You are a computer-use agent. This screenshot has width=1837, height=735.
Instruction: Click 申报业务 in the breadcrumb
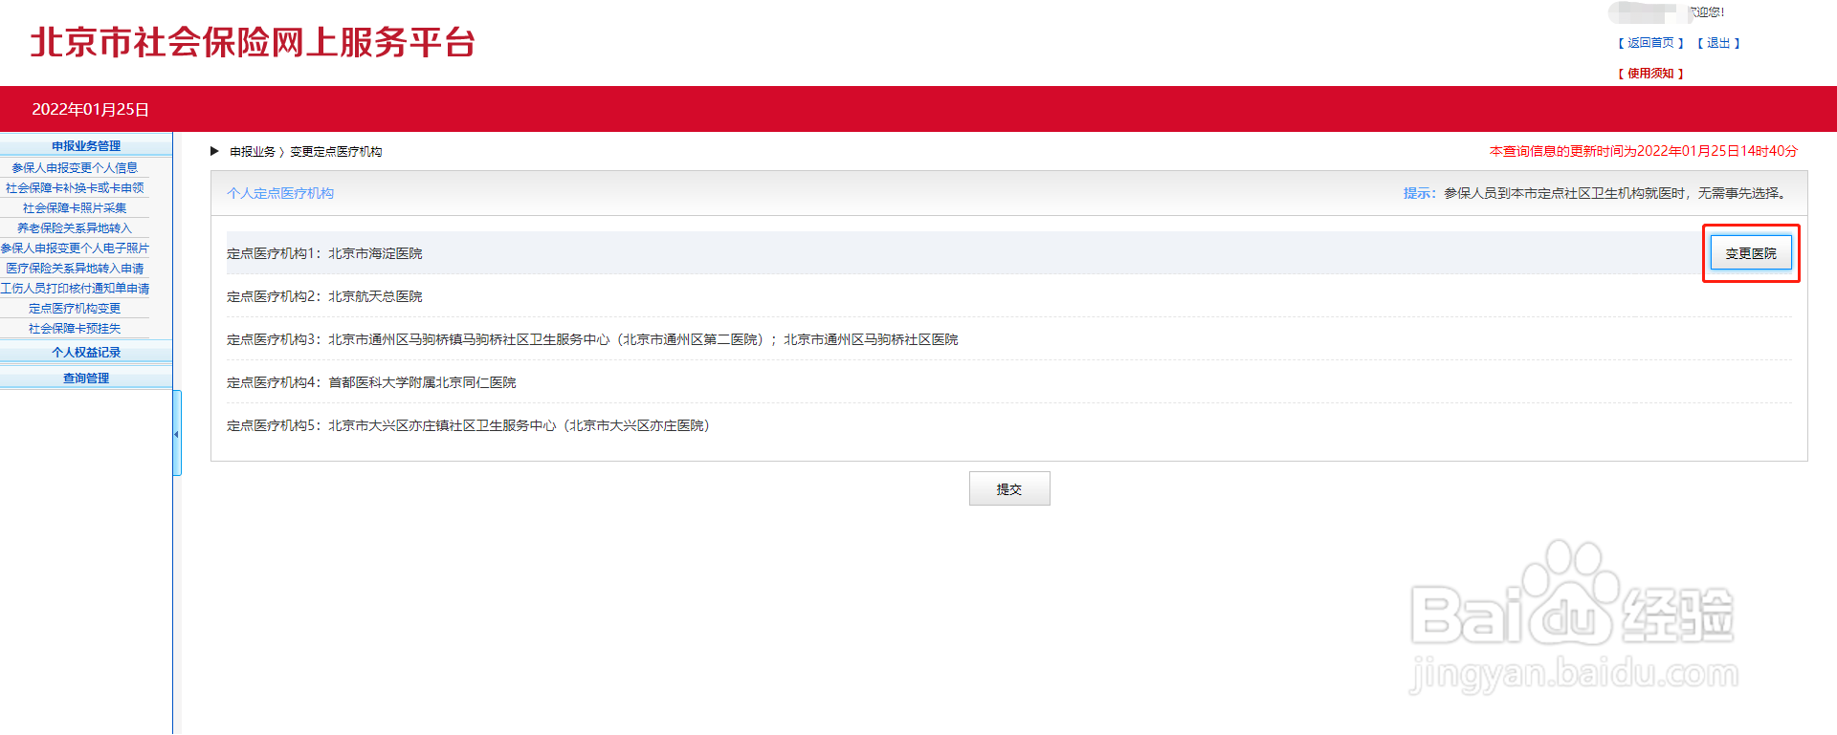pos(253,151)
